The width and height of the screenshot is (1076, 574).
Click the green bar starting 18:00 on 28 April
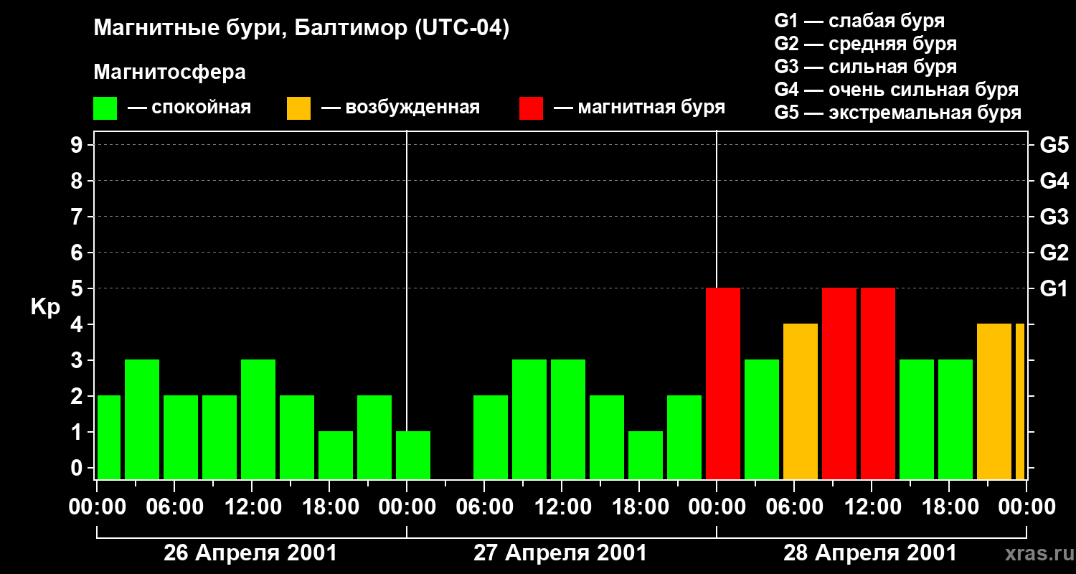[x=955, y=420]
